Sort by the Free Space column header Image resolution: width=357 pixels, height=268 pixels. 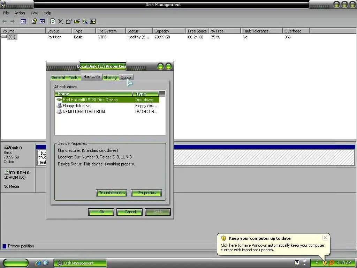(x=197, y=31)
